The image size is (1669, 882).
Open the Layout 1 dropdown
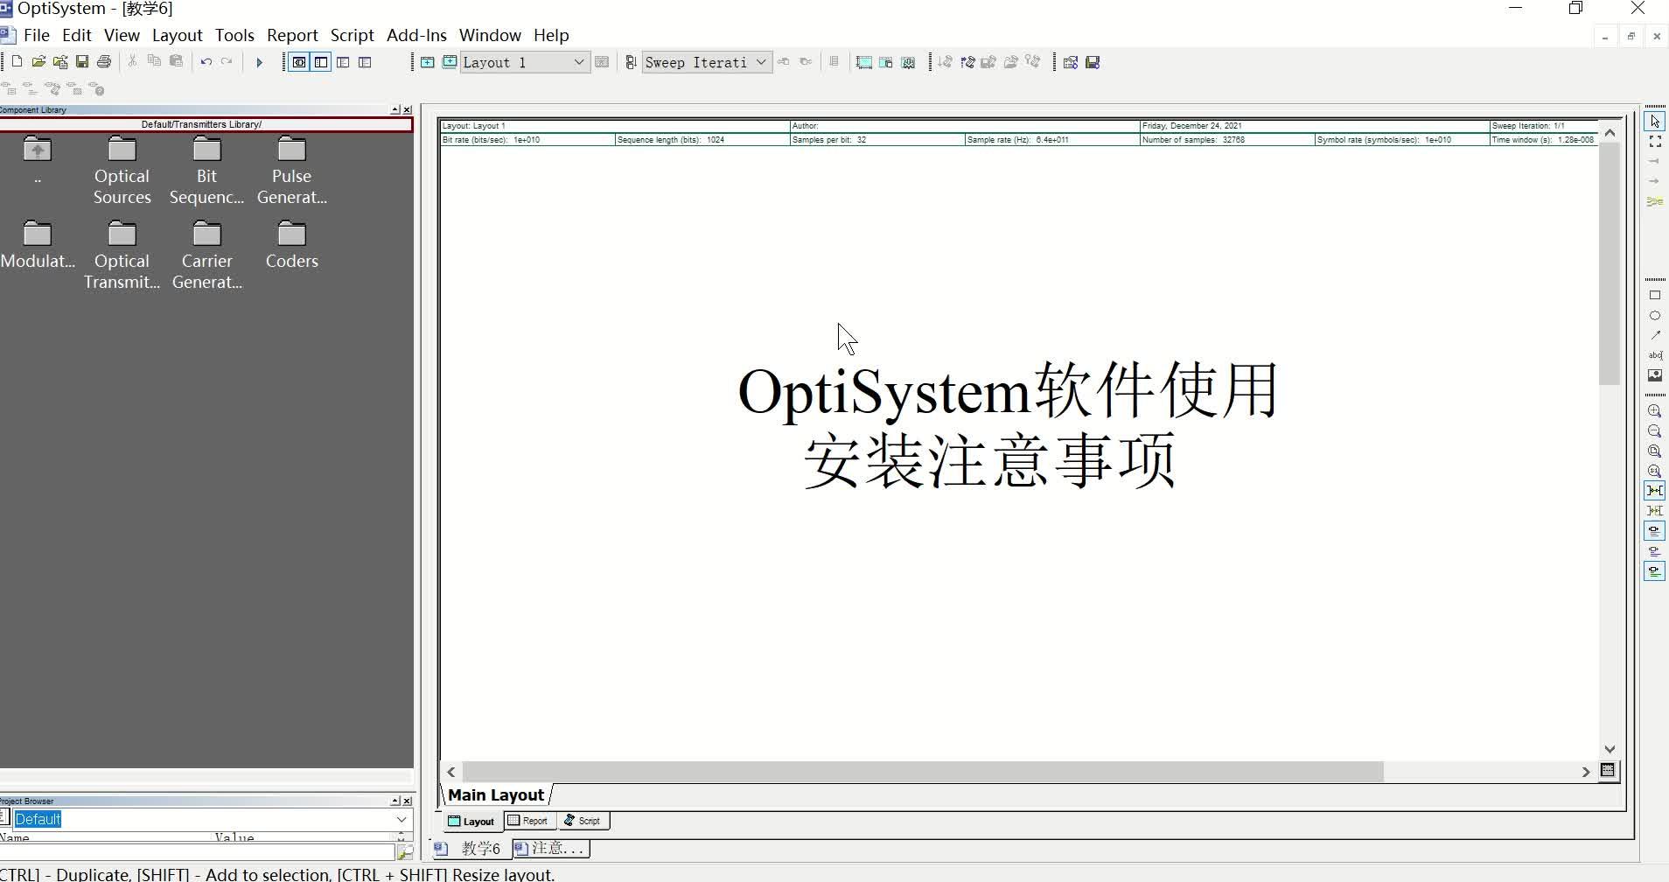point(578,62)
